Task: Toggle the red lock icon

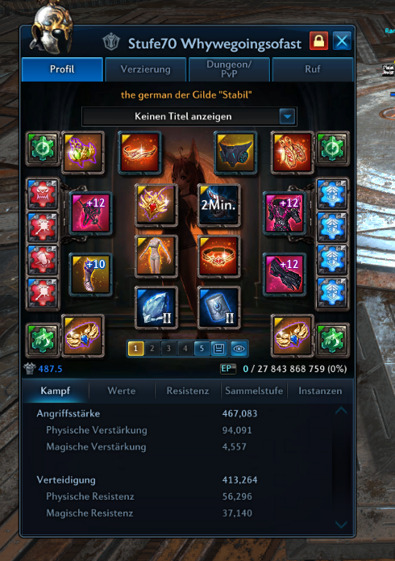Action: (319, 41)
